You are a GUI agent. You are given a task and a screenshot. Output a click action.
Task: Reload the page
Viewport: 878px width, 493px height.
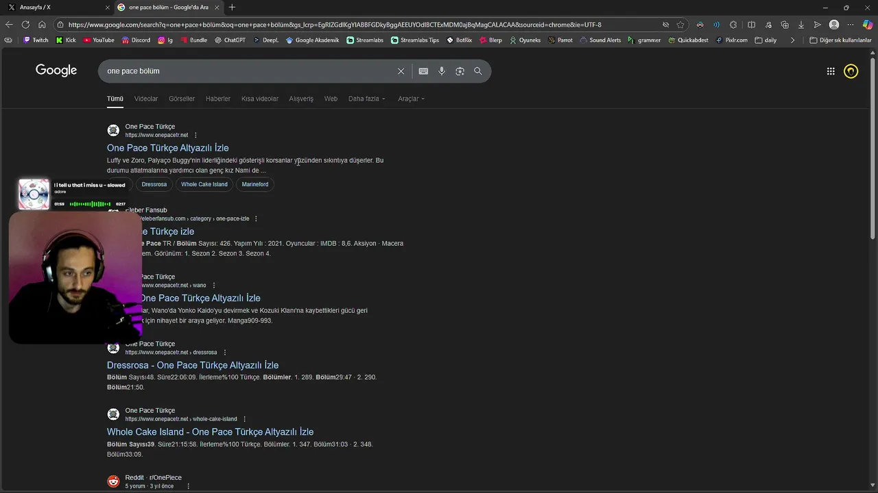25,25
